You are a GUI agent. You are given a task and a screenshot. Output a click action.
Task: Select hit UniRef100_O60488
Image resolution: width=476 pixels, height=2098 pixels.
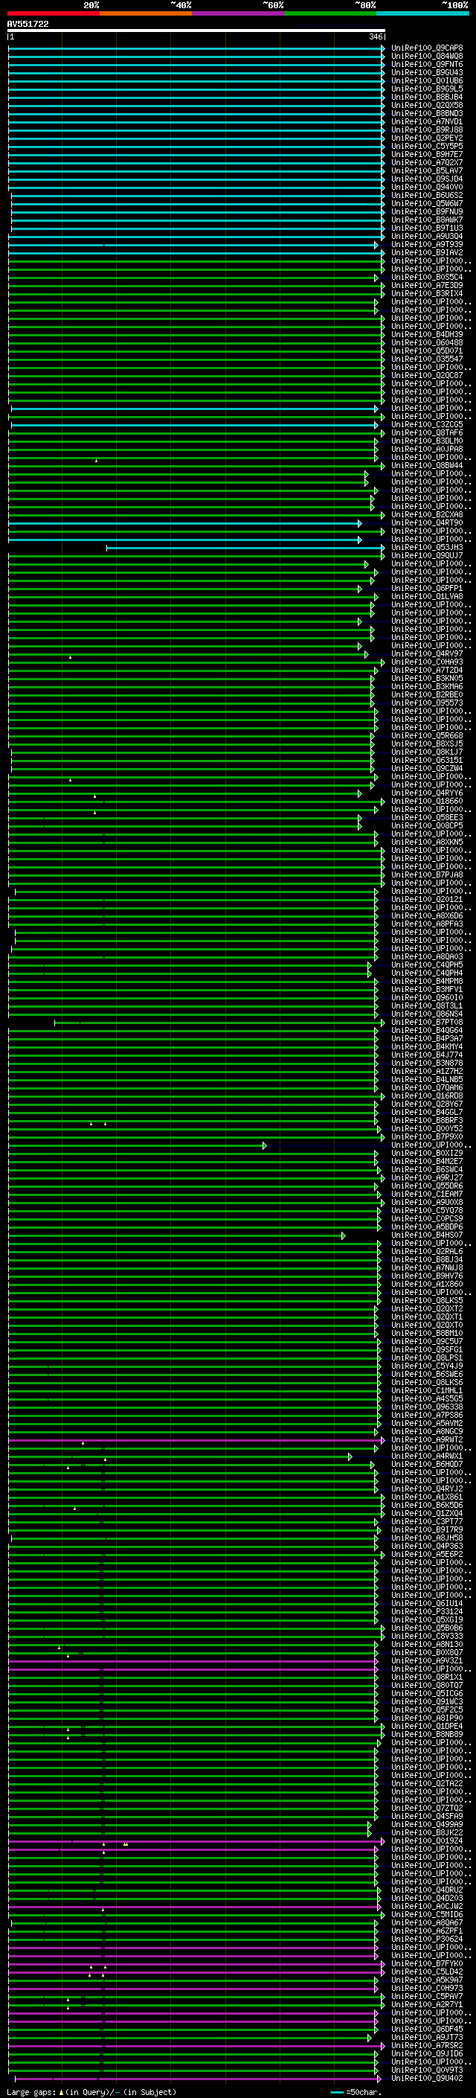pos(426,343)
